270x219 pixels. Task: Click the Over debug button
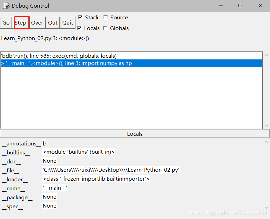tap(37, 23)
